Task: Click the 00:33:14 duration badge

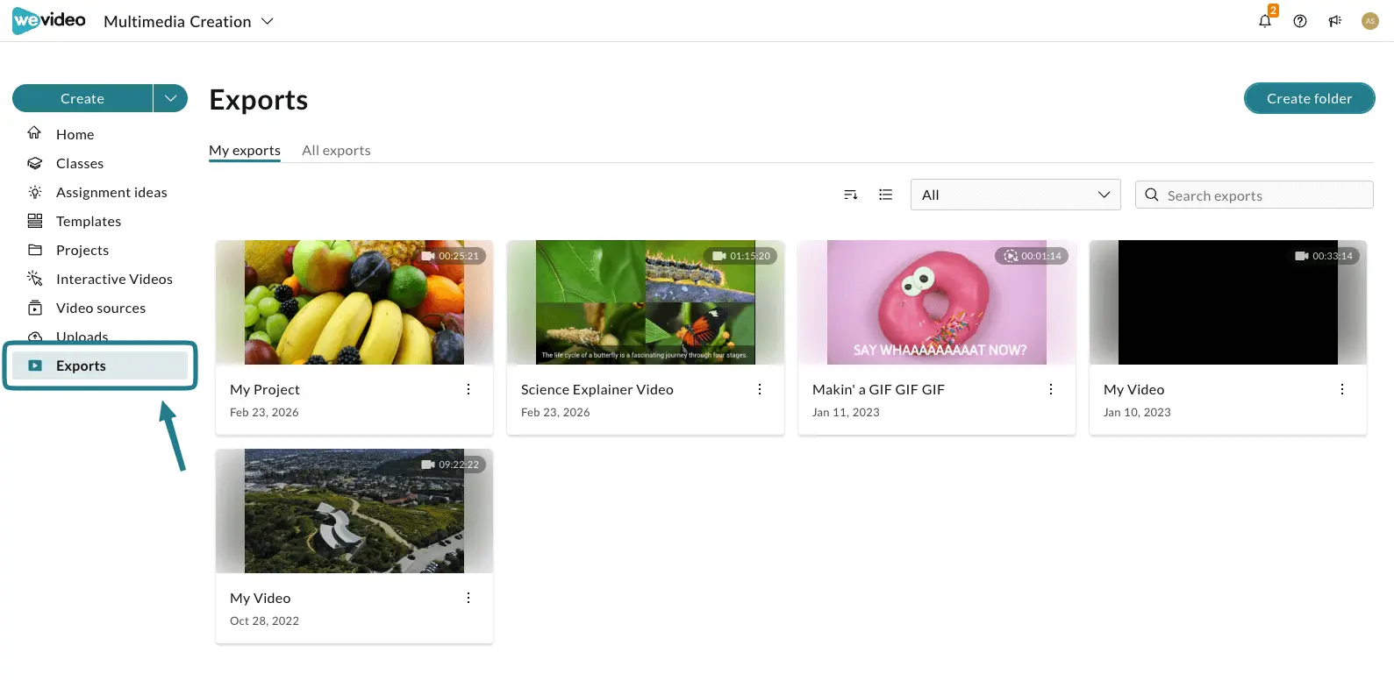Action: [x=1325, y=256]
